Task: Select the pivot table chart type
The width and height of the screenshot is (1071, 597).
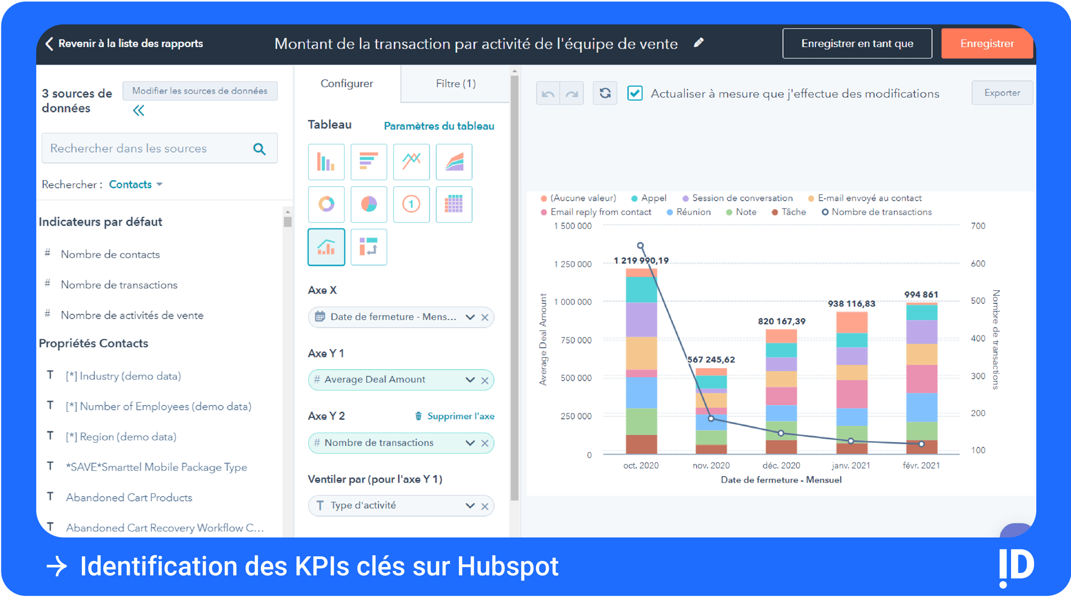Action: click(x=454, y=204)
